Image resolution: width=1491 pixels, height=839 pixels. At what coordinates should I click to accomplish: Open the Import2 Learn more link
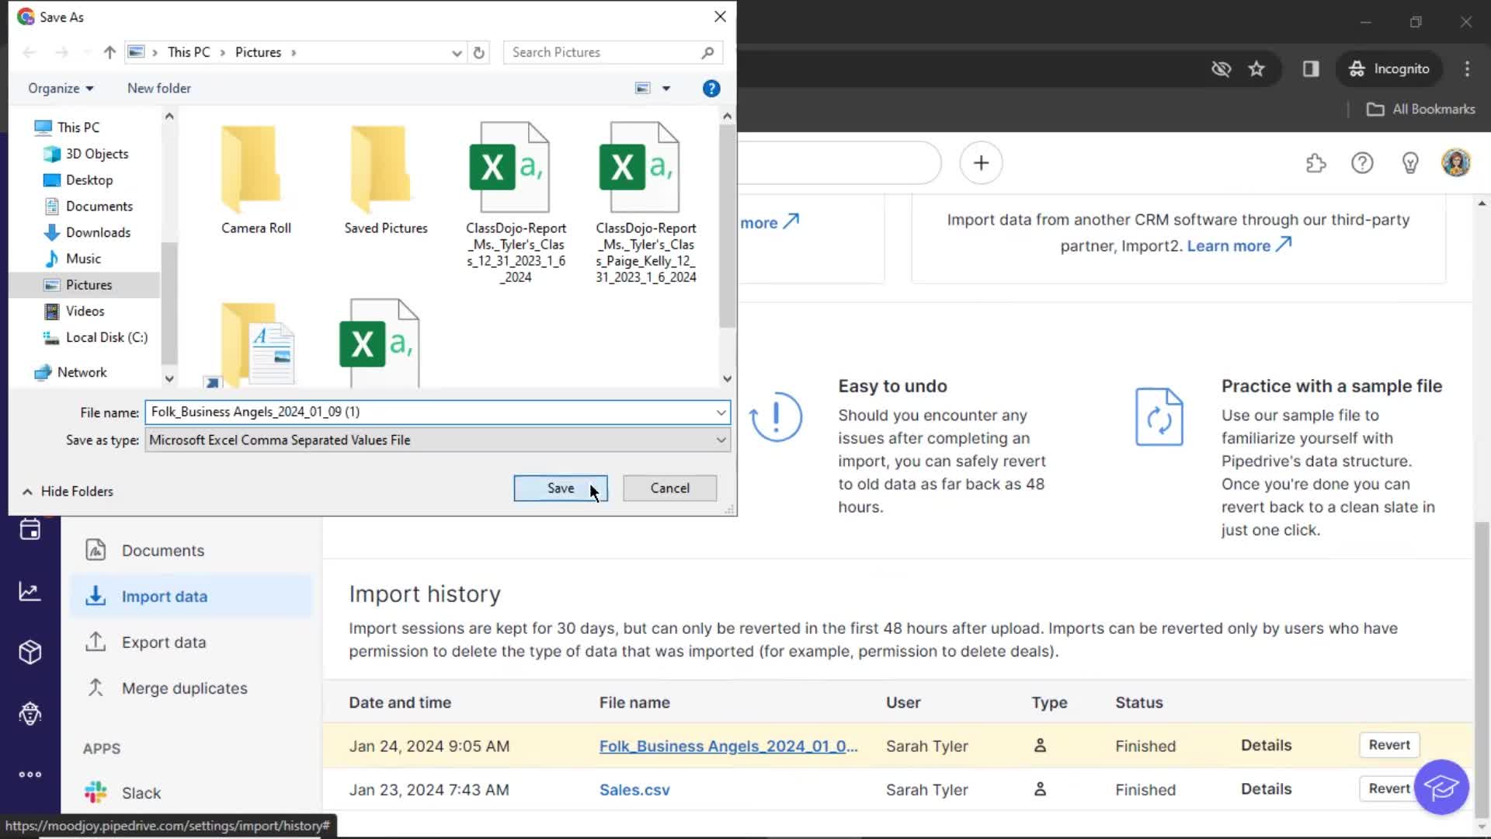pos(1239,245)
